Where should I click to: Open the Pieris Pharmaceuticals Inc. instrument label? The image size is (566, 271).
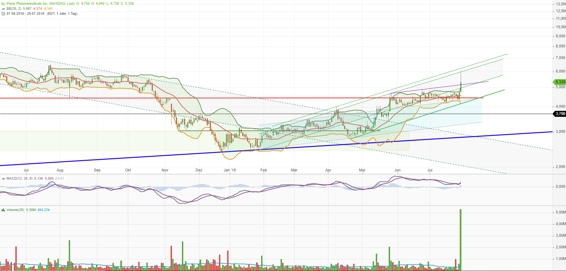41,3
